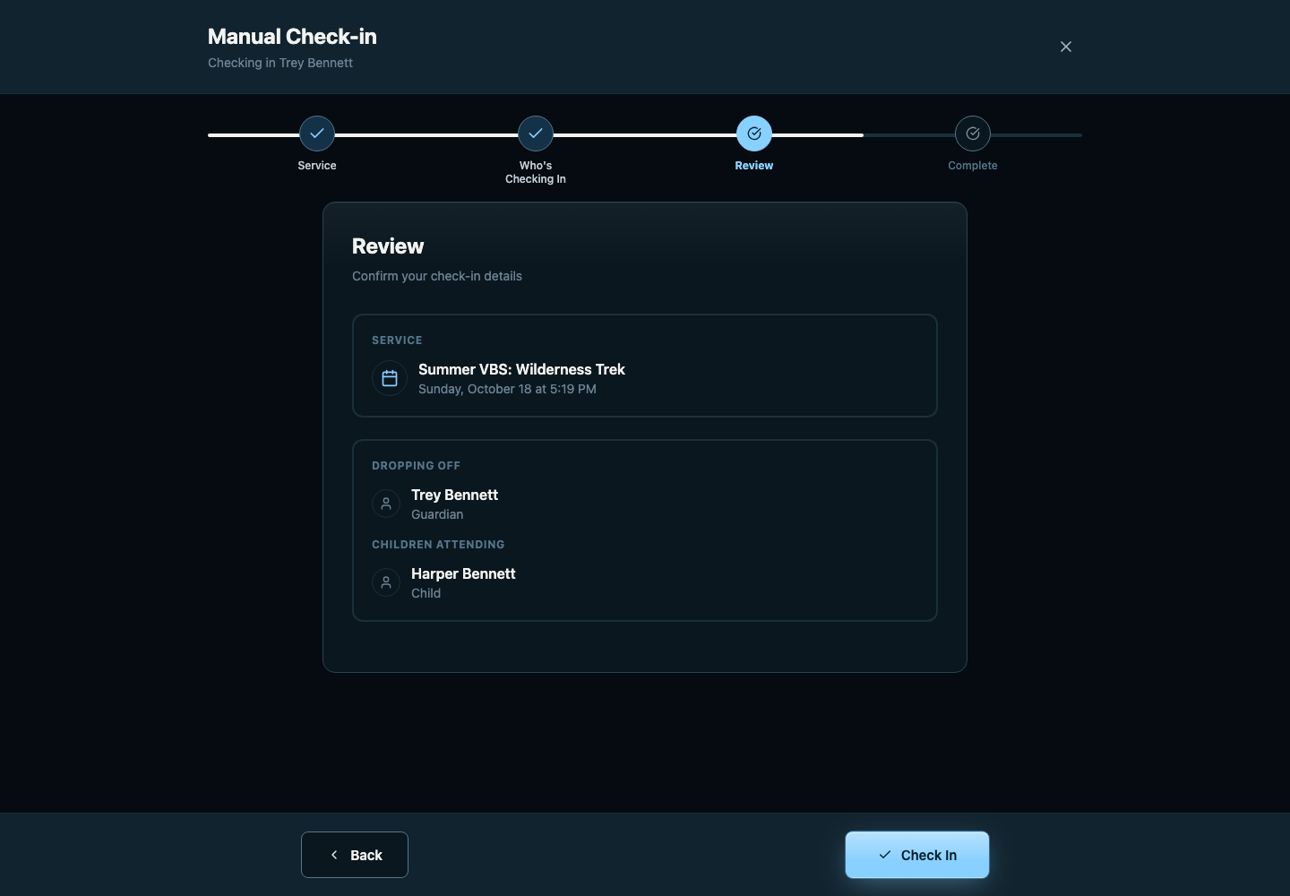Go back to the previous step

click(x=355, y=855)
